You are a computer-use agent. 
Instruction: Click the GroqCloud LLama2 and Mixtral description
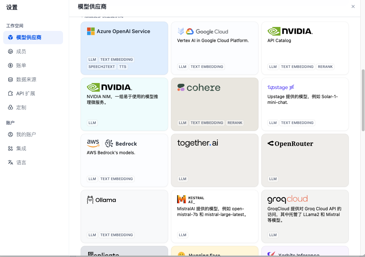[x=304, y=215]
